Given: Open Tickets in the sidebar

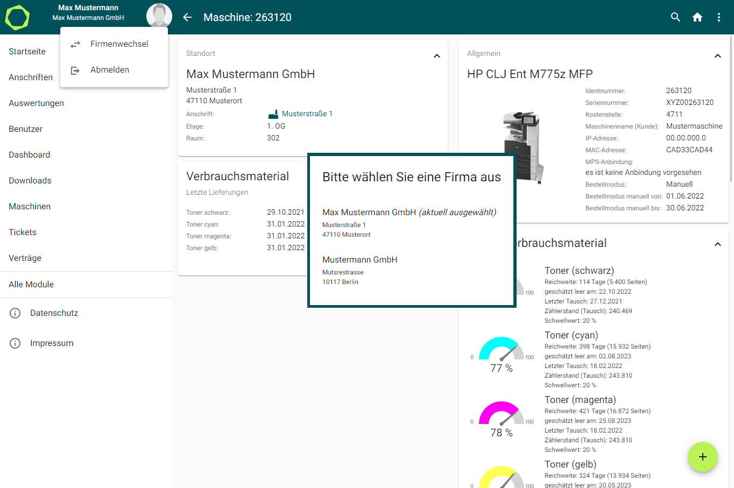Looking at the screenshot, I should [x=23, y=232].
